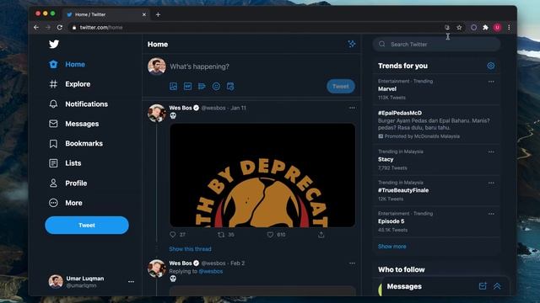540x303 pixels.
Task: Open Notifications in the sidebar
Action: (78, 104)
